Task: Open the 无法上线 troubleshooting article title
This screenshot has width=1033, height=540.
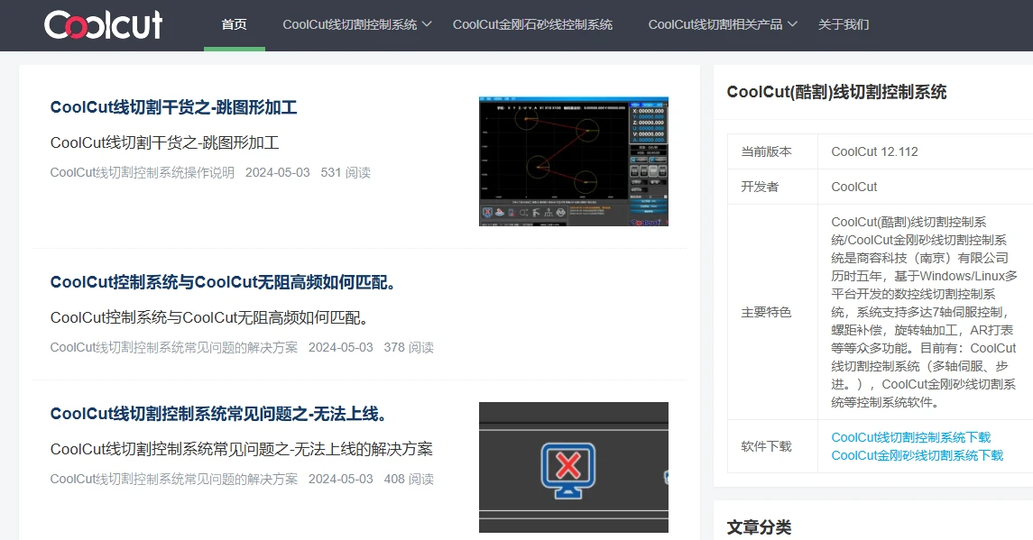Action: coord(218,414)
